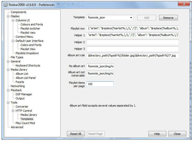The image size is (194, 141).
Task: Select Templates under HTTP Control
Action: [27, 119]
